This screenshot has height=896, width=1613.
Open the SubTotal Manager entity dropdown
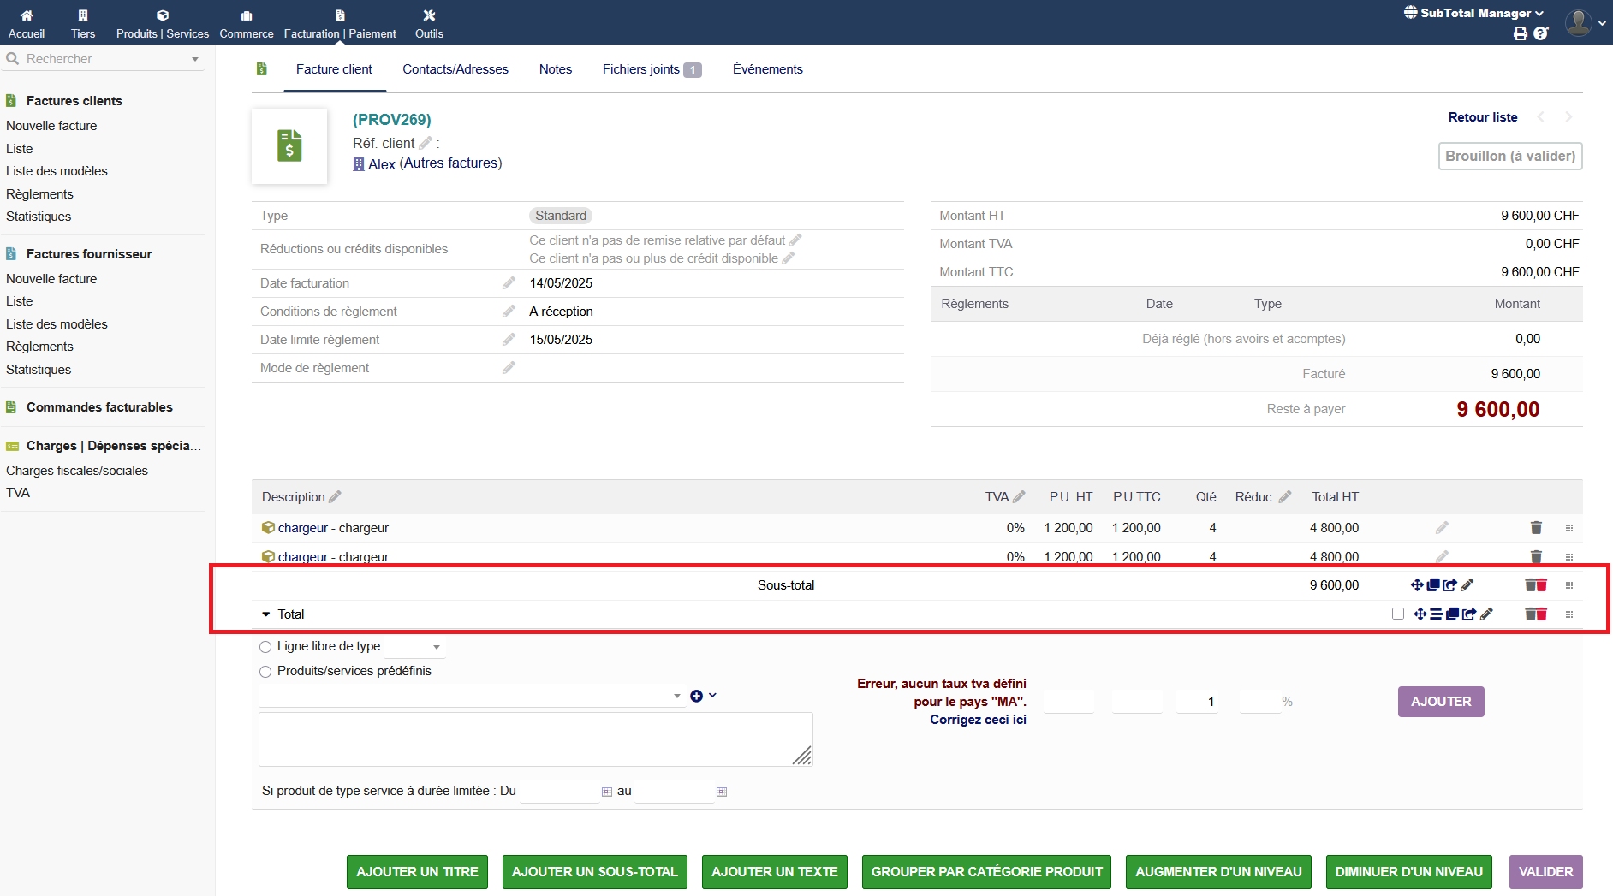click(1474, 13)
